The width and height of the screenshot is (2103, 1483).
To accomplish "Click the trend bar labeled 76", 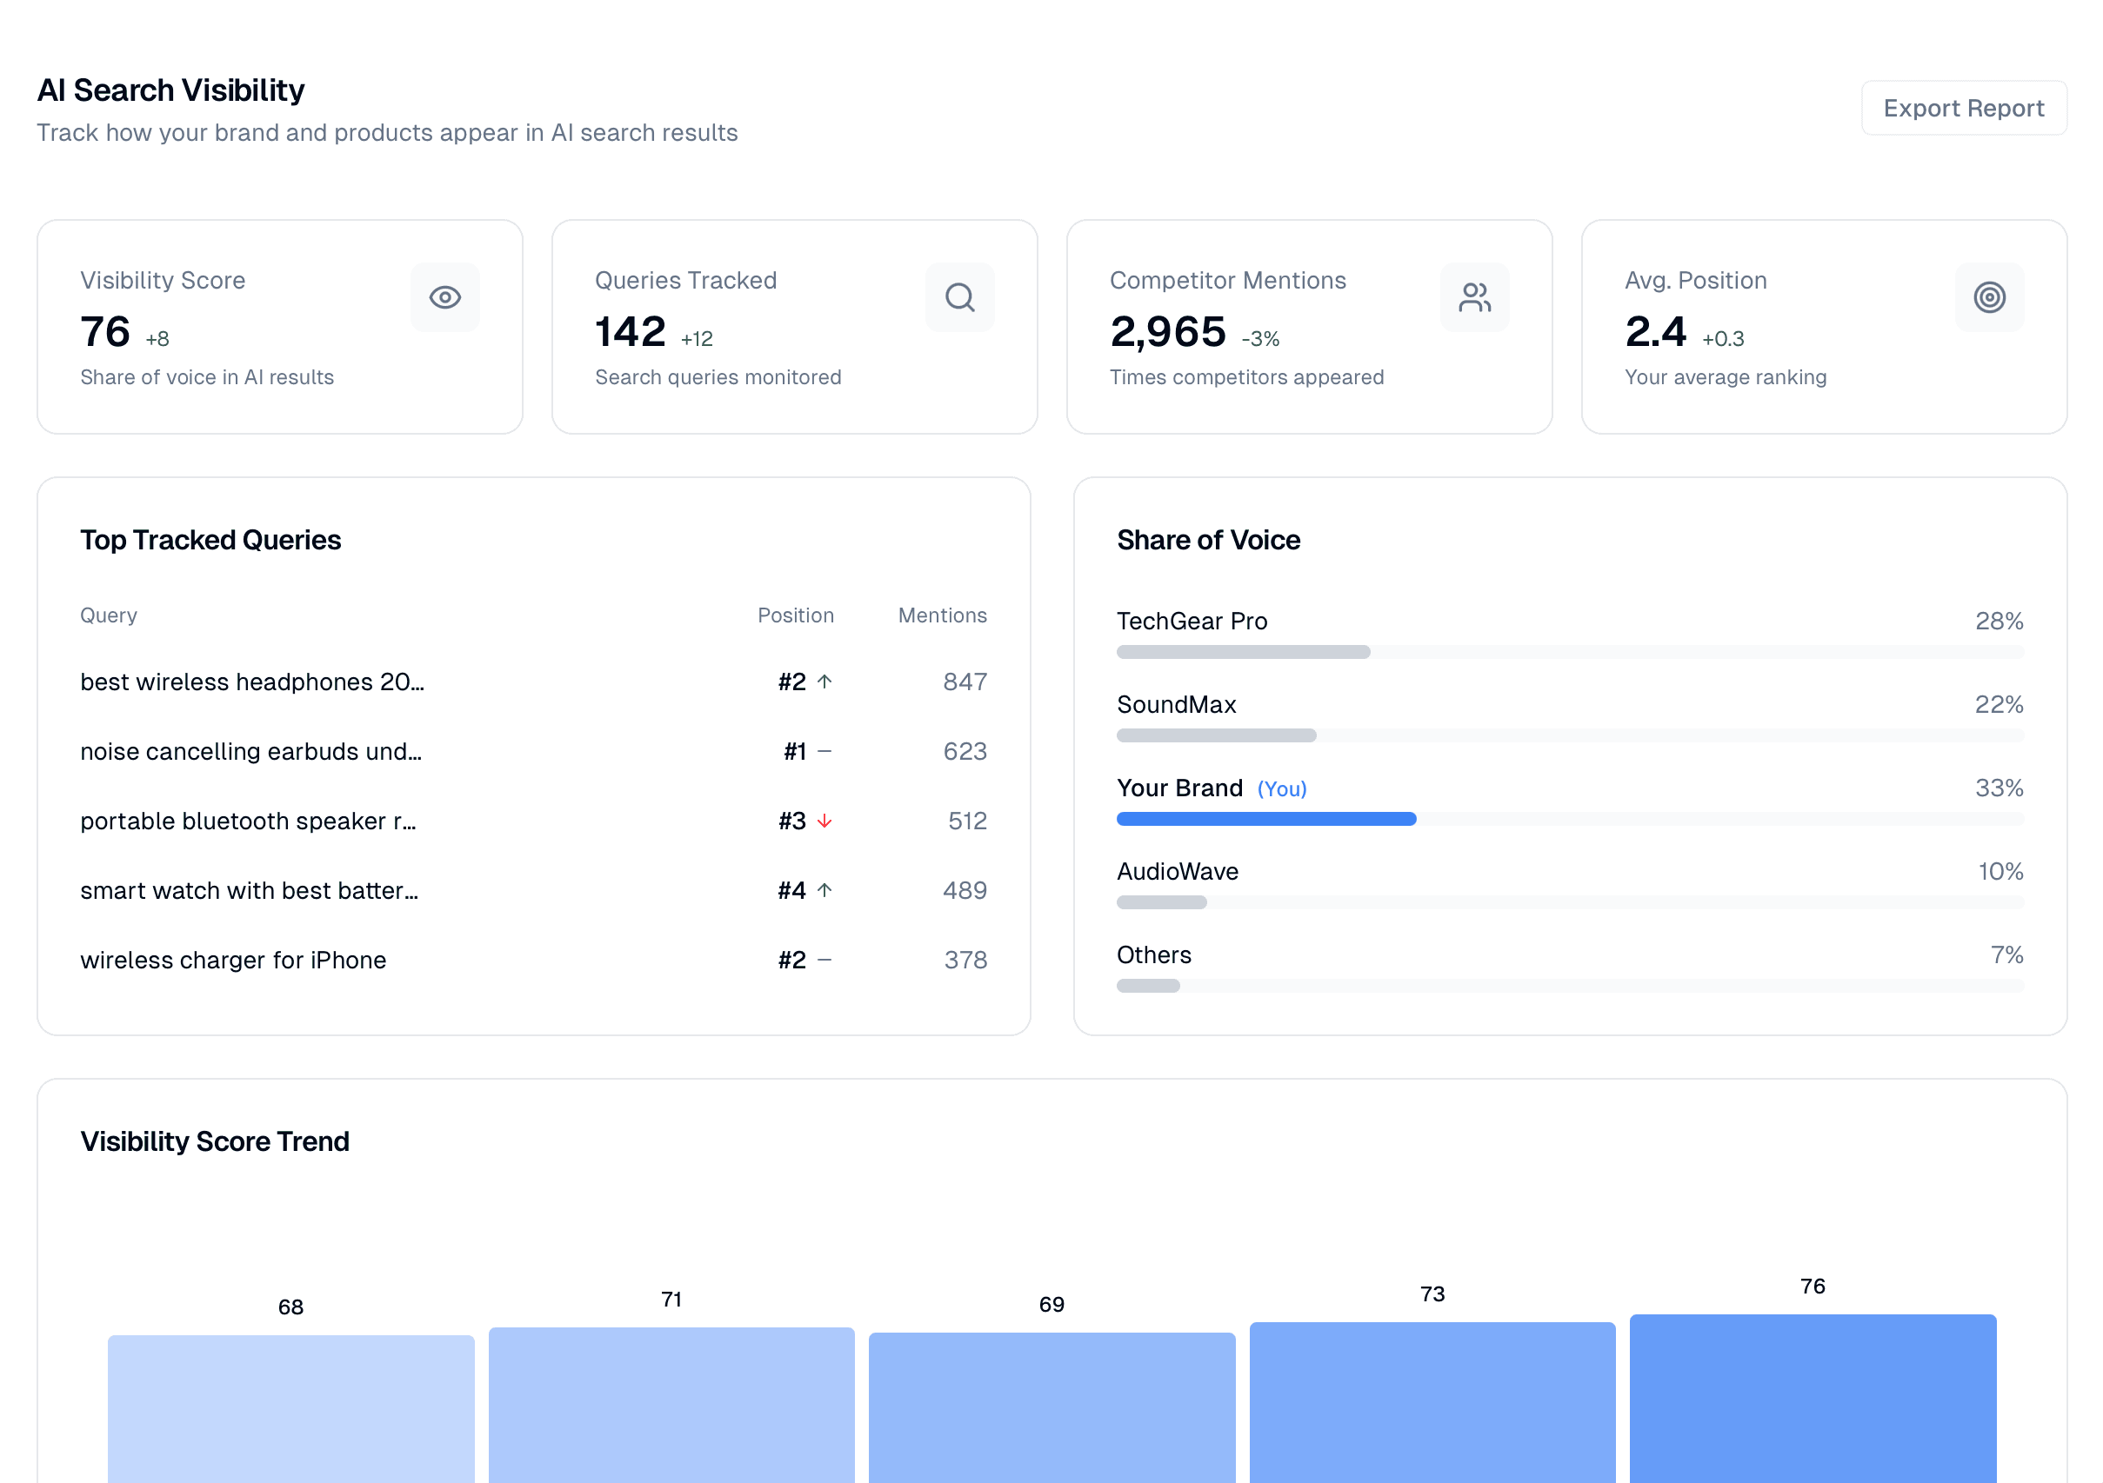I will (1813, 1399).
